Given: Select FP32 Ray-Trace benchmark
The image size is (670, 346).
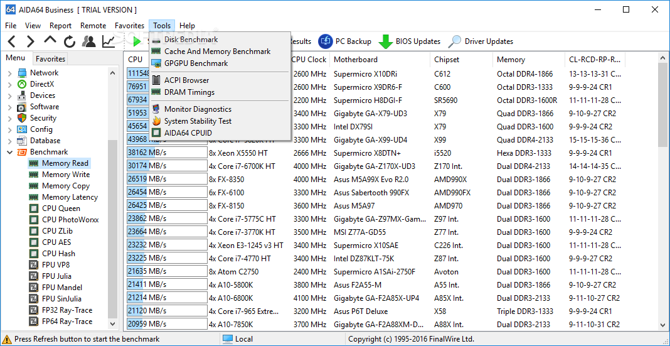Looking at the screenshot, I should tap(67, 310).
